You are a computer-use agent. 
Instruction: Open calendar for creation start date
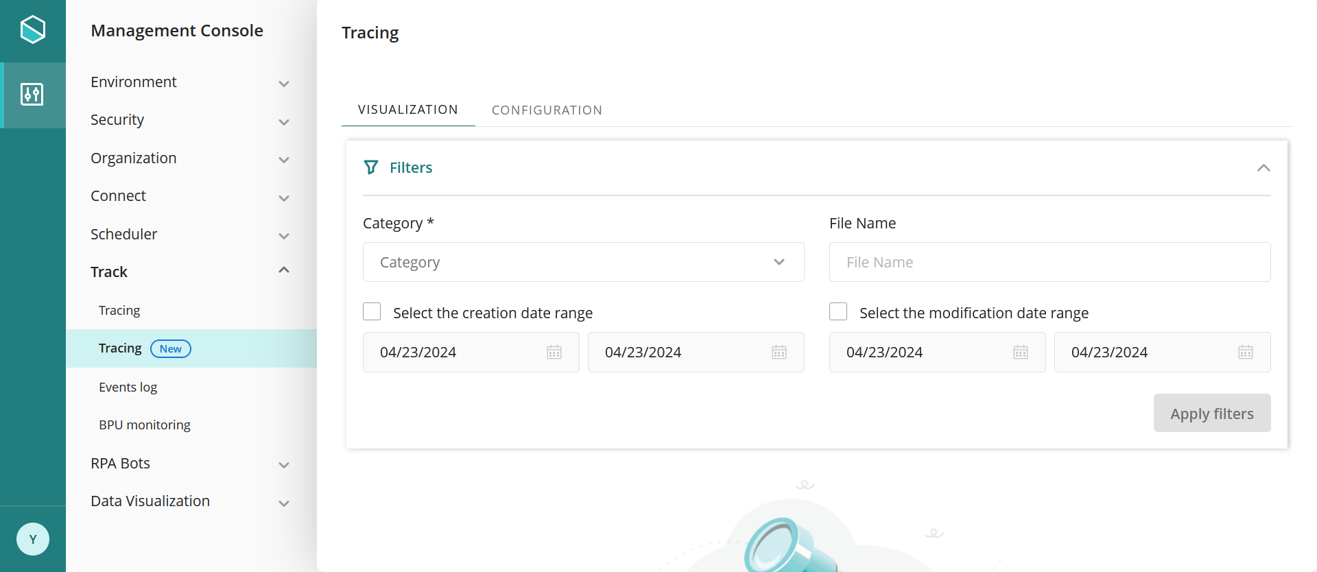coord(554,353)
